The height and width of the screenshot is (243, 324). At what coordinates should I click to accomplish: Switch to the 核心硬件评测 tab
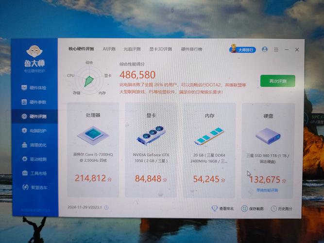point(81,49)
